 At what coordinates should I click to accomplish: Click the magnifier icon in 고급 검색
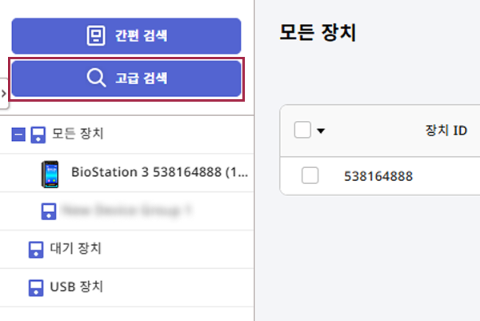[x=96, y=78]
